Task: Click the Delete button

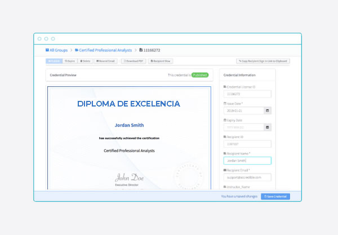Action: tap(85, 61)
